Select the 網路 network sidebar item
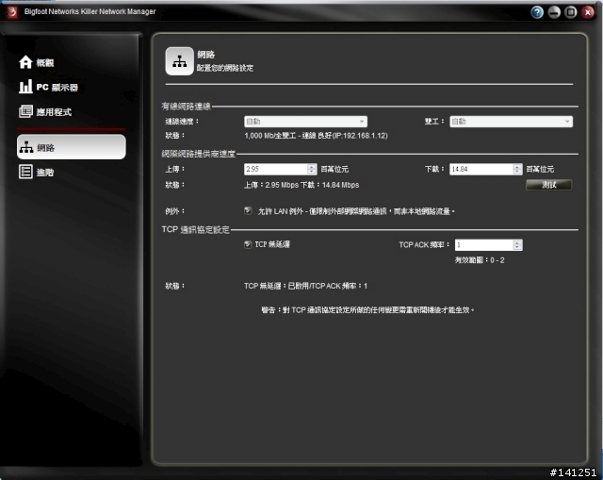The image size is (603, 480). (x=72, y=147)
